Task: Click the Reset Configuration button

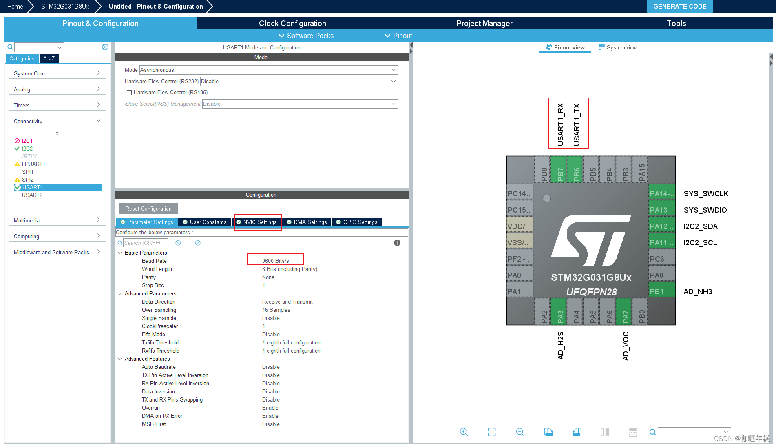Action: [x=148, y=209]
